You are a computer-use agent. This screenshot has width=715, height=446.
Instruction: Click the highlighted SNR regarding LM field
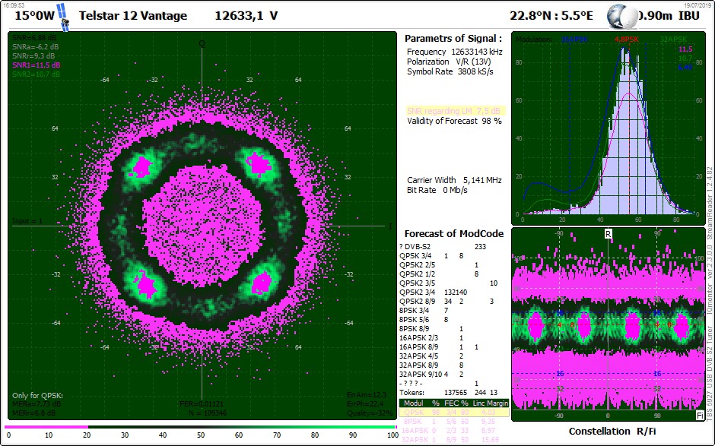(x=456, y=111)
